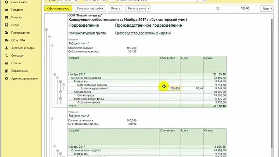The width and height of the screenshot is (279, 157).
Task: Select the Страховые взносы row label
Action: point(89,102)
